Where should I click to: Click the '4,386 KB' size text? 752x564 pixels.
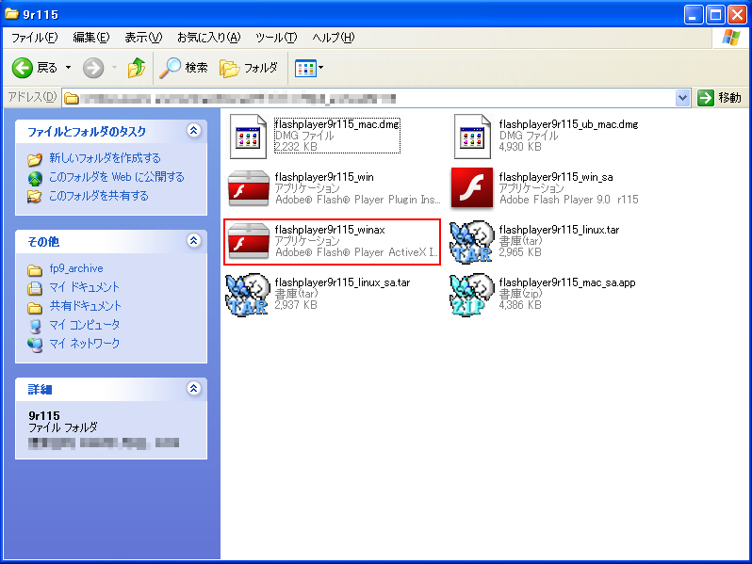(x=520, y=305)
